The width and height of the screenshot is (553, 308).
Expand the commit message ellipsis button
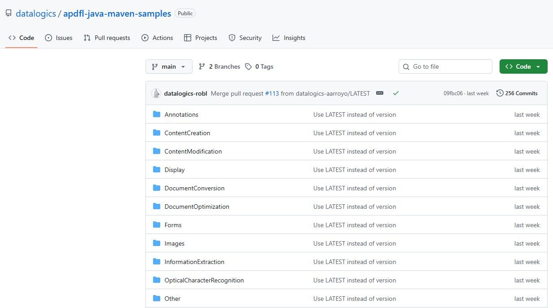click(380, 93)
